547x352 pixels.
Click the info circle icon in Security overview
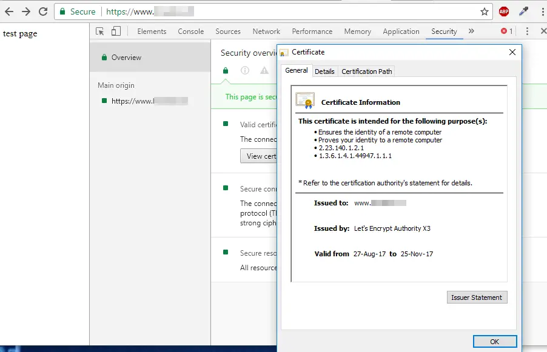point(245,70)
